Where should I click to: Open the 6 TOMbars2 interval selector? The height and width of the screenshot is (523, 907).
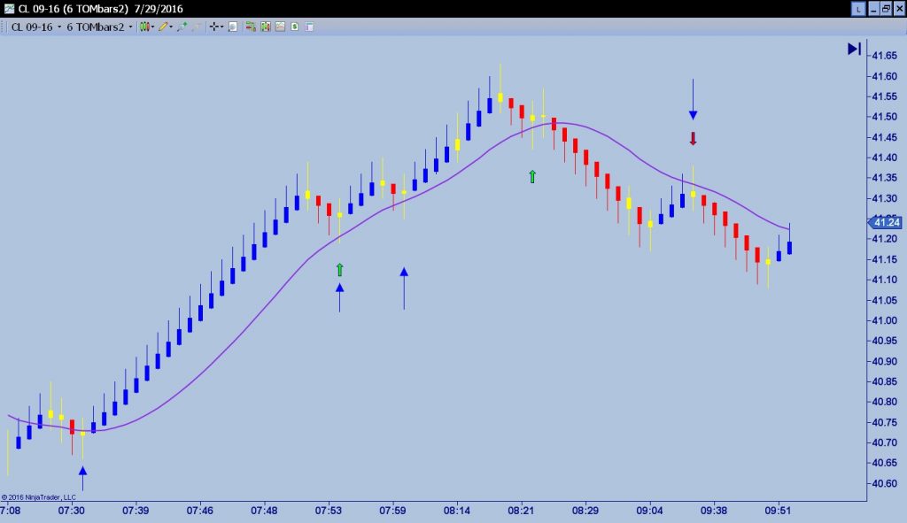[x=99, y=27]
